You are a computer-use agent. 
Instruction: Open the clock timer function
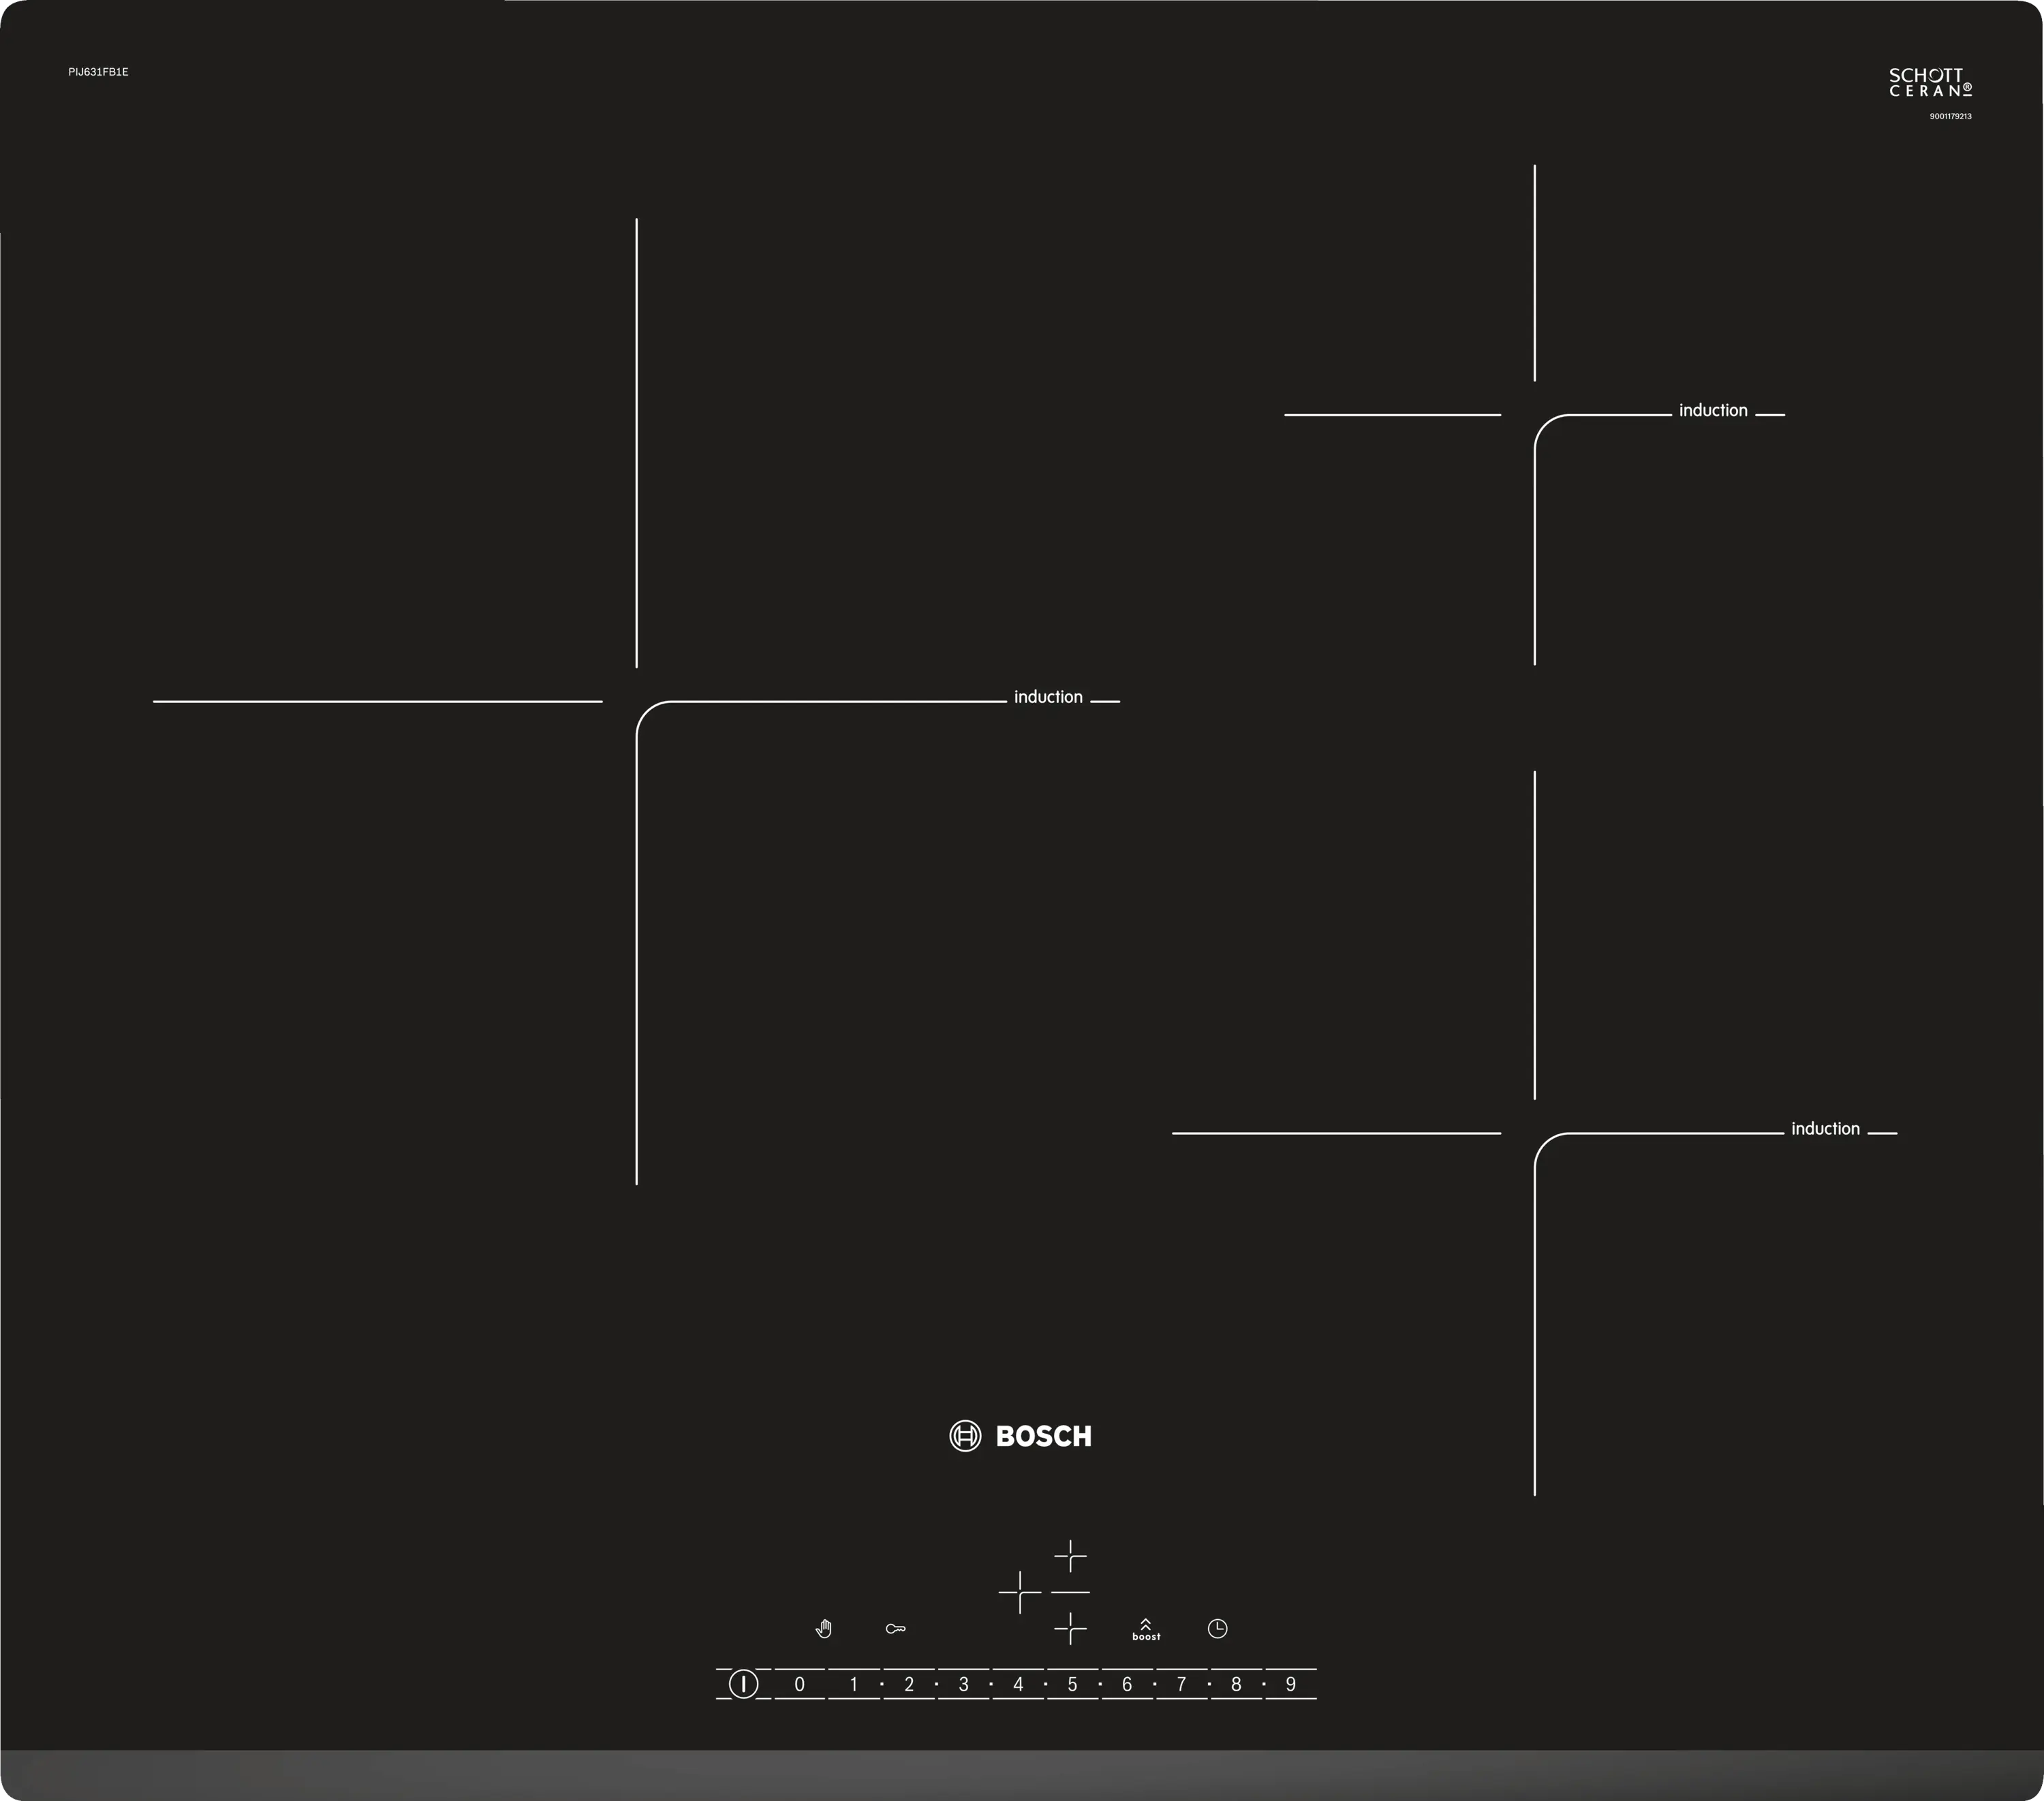point(1217,1628)
